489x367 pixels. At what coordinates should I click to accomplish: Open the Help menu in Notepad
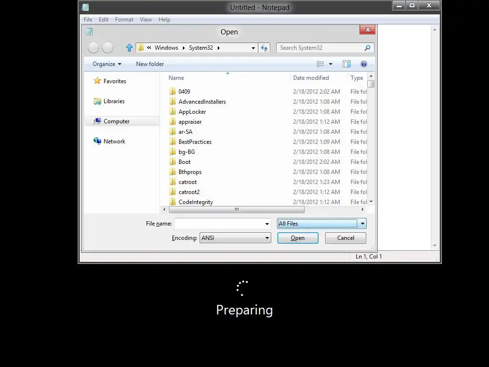164,19
